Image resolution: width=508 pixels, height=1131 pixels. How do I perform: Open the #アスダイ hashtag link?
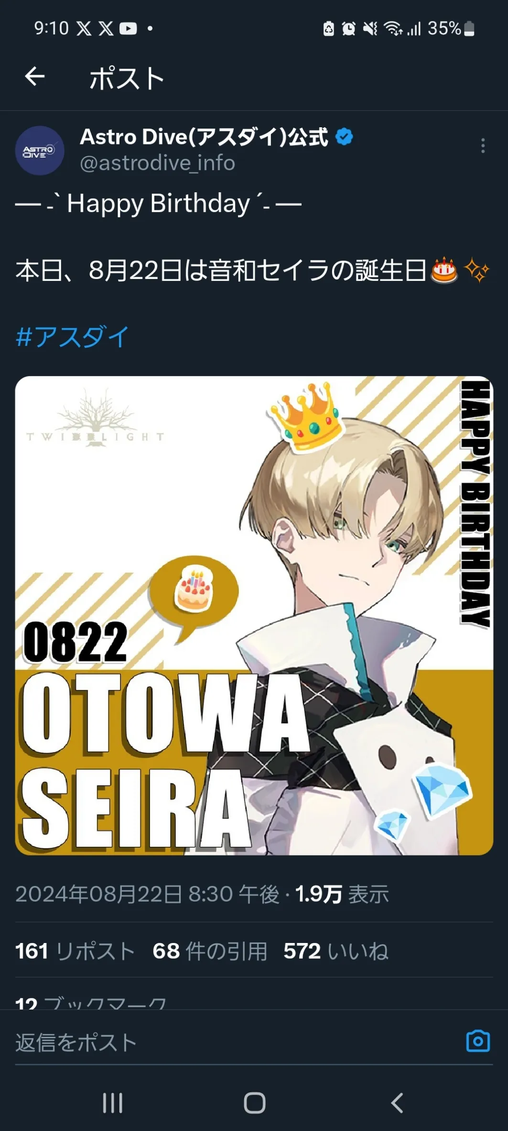coord(72,337)
